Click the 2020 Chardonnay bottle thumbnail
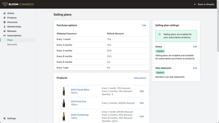The height and width of the screenshot is (123, 219). 64,116
